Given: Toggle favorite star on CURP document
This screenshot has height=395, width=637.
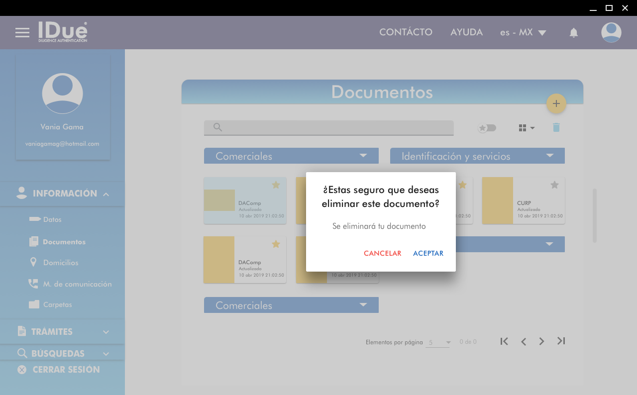Looking at the screenshot, I should click(x=554, y=185).
